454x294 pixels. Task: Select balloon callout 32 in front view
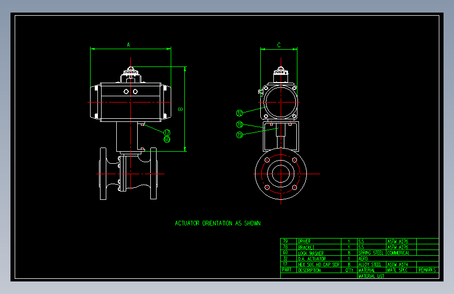(239, 113)
